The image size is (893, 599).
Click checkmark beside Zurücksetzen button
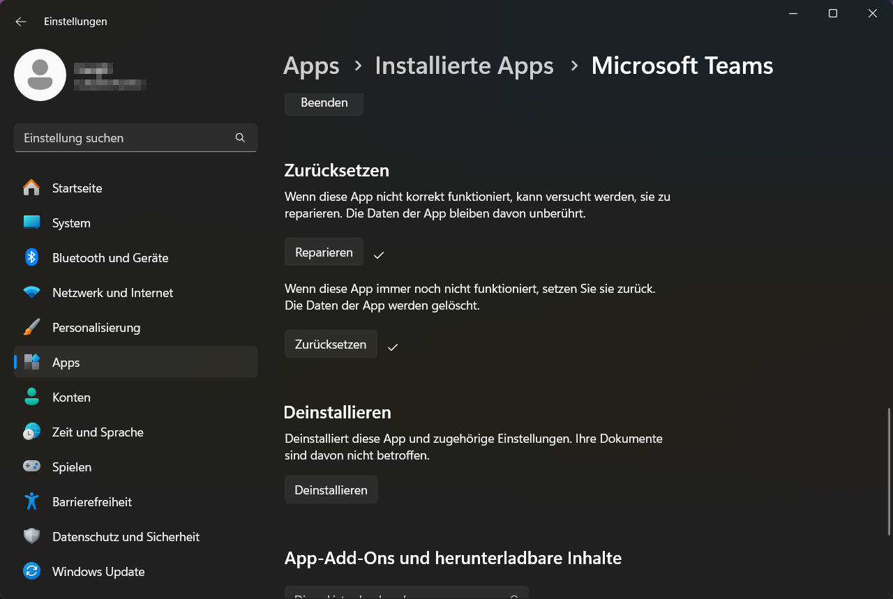[393, 347]
